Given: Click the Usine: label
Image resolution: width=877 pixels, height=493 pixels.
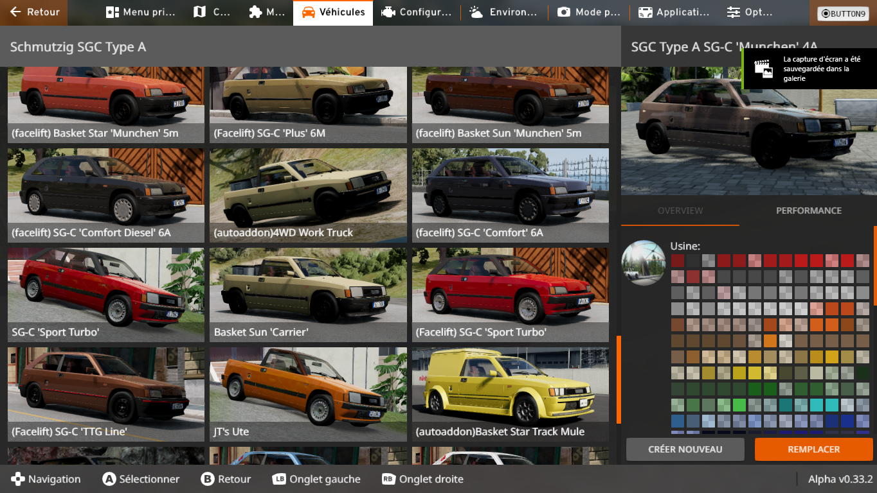Looking at the screenshot, I should coord(685,246).
